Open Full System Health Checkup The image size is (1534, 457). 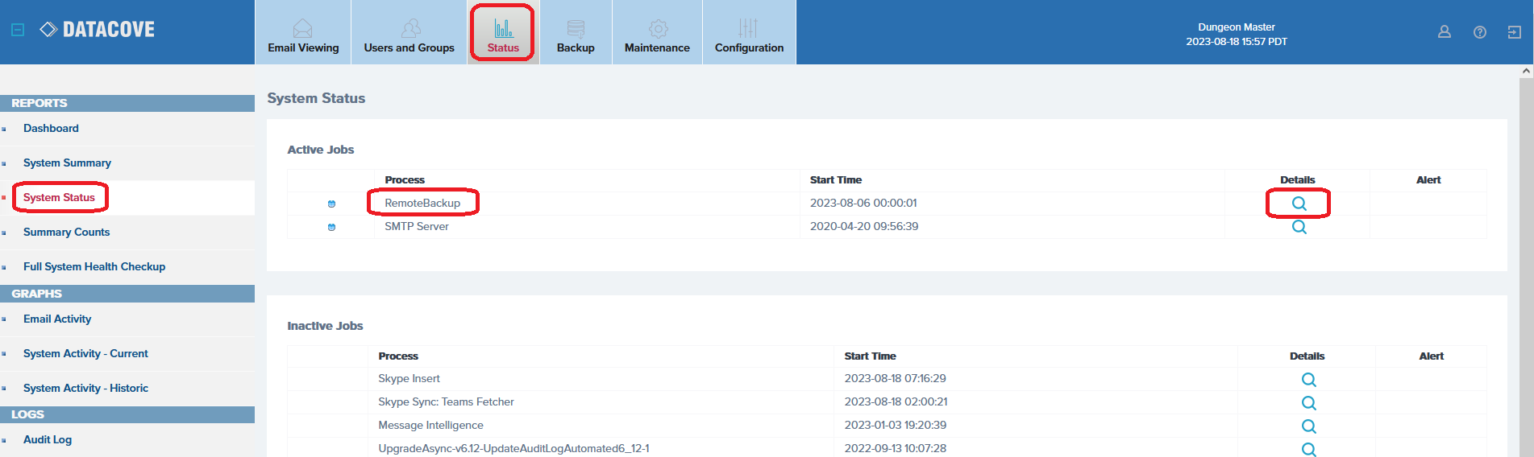(x=94, y=266)
